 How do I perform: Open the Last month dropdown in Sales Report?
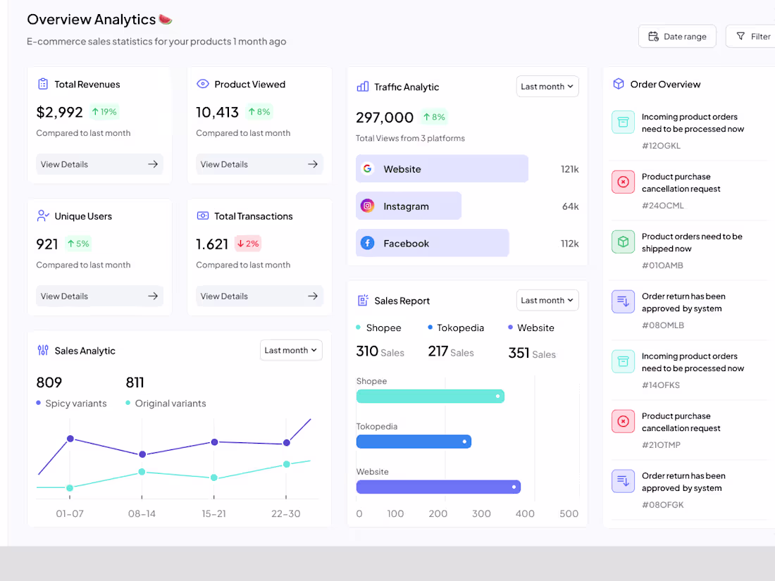tap(547, 300)
